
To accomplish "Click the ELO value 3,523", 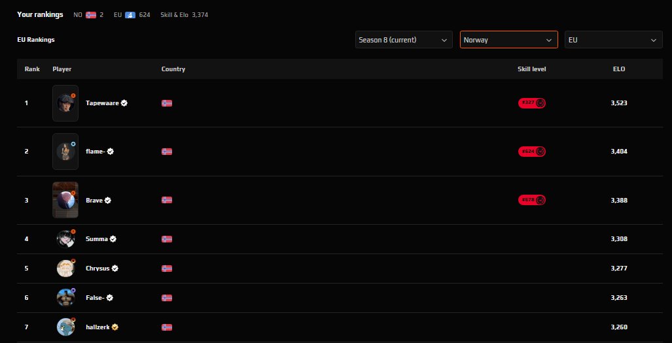I will [x=619, y=103].
